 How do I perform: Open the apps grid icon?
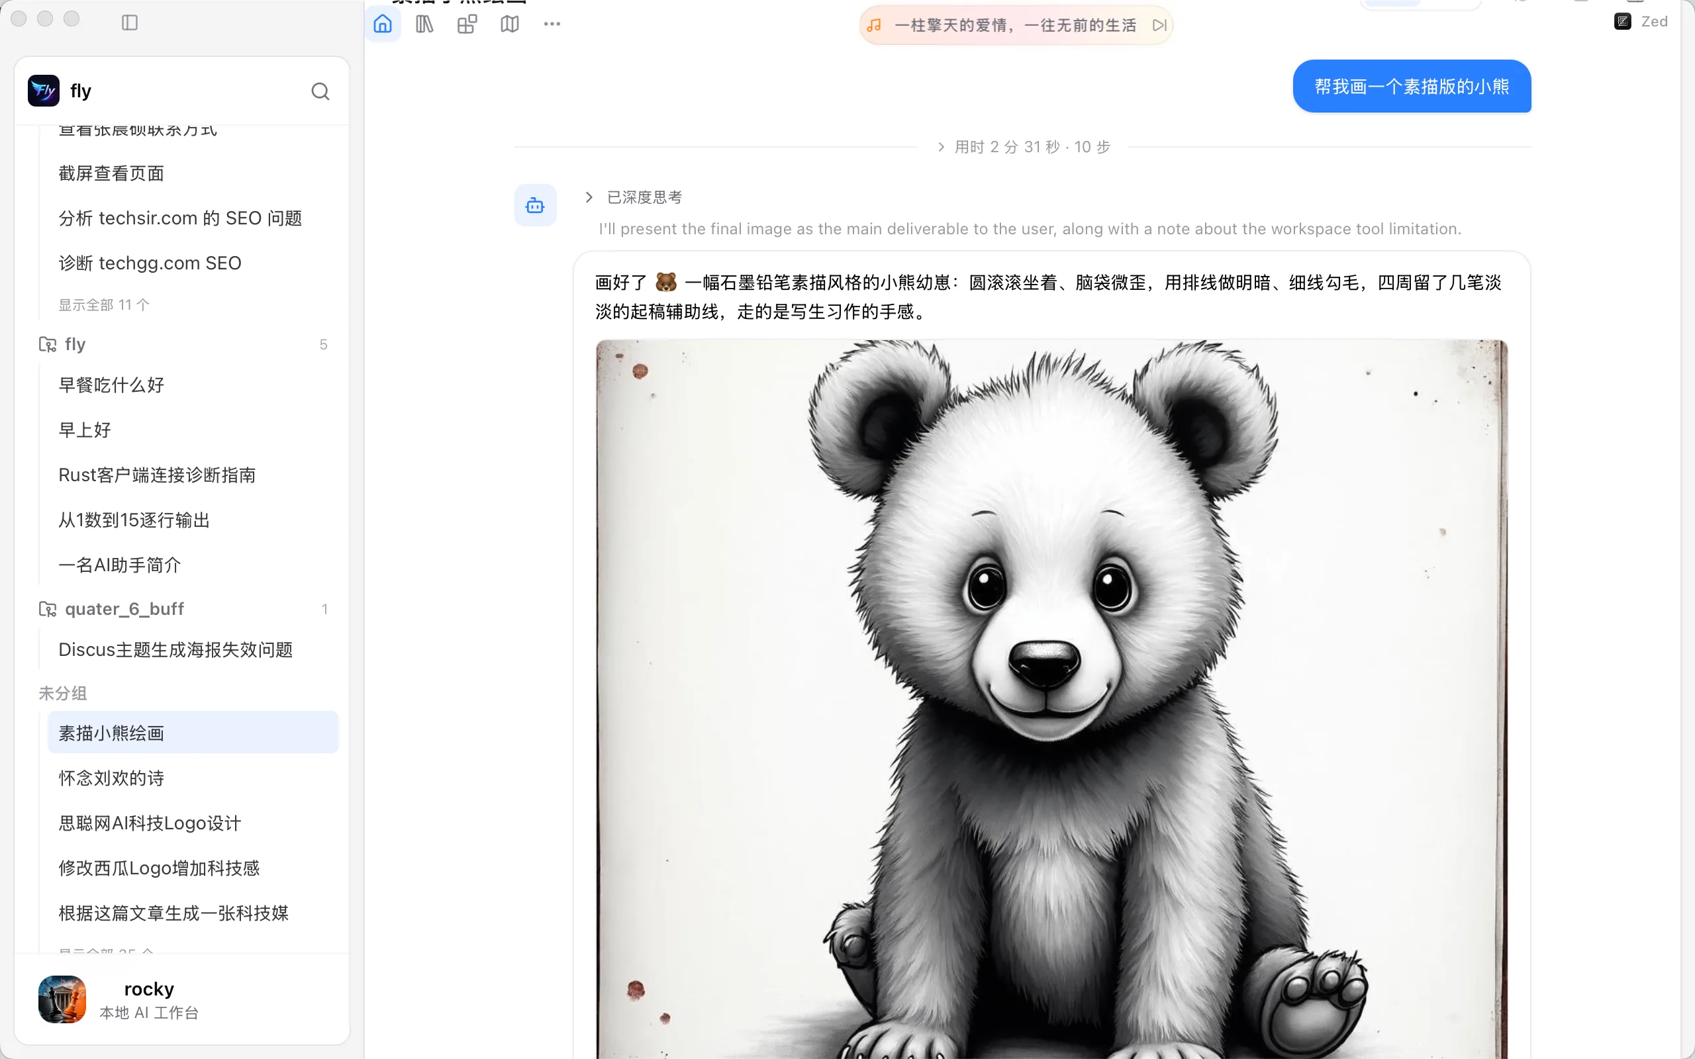pyautogui.click(x=467, y=24)
